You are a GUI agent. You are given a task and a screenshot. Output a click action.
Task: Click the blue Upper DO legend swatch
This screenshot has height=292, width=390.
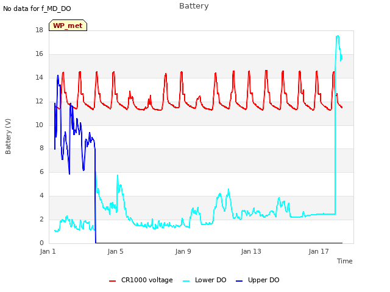239,281
